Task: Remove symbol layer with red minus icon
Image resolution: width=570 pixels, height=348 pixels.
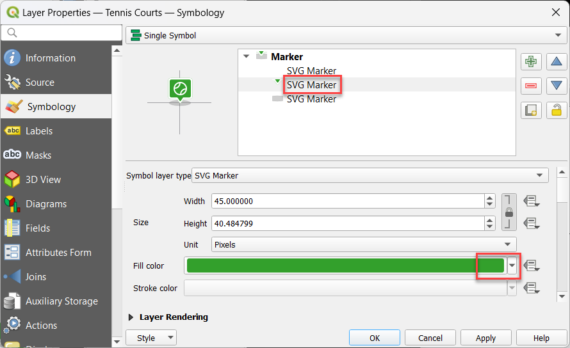Action: pos(530,86)
